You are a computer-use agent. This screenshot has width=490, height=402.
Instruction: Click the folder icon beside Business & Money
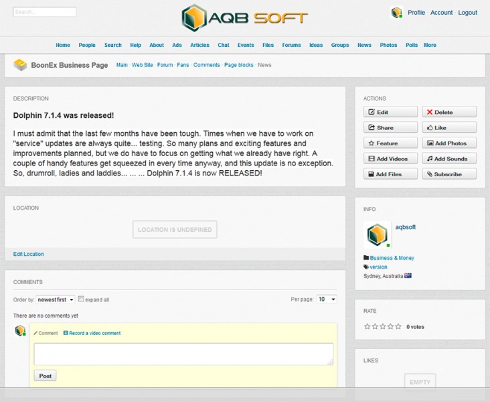tap(366, 258)
